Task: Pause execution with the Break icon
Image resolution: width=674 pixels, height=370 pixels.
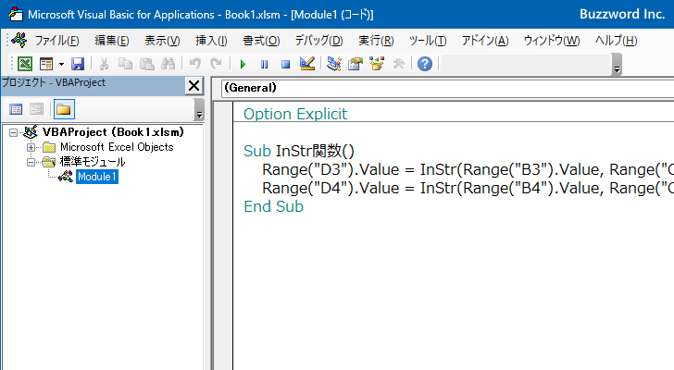Action: (265, 65)
